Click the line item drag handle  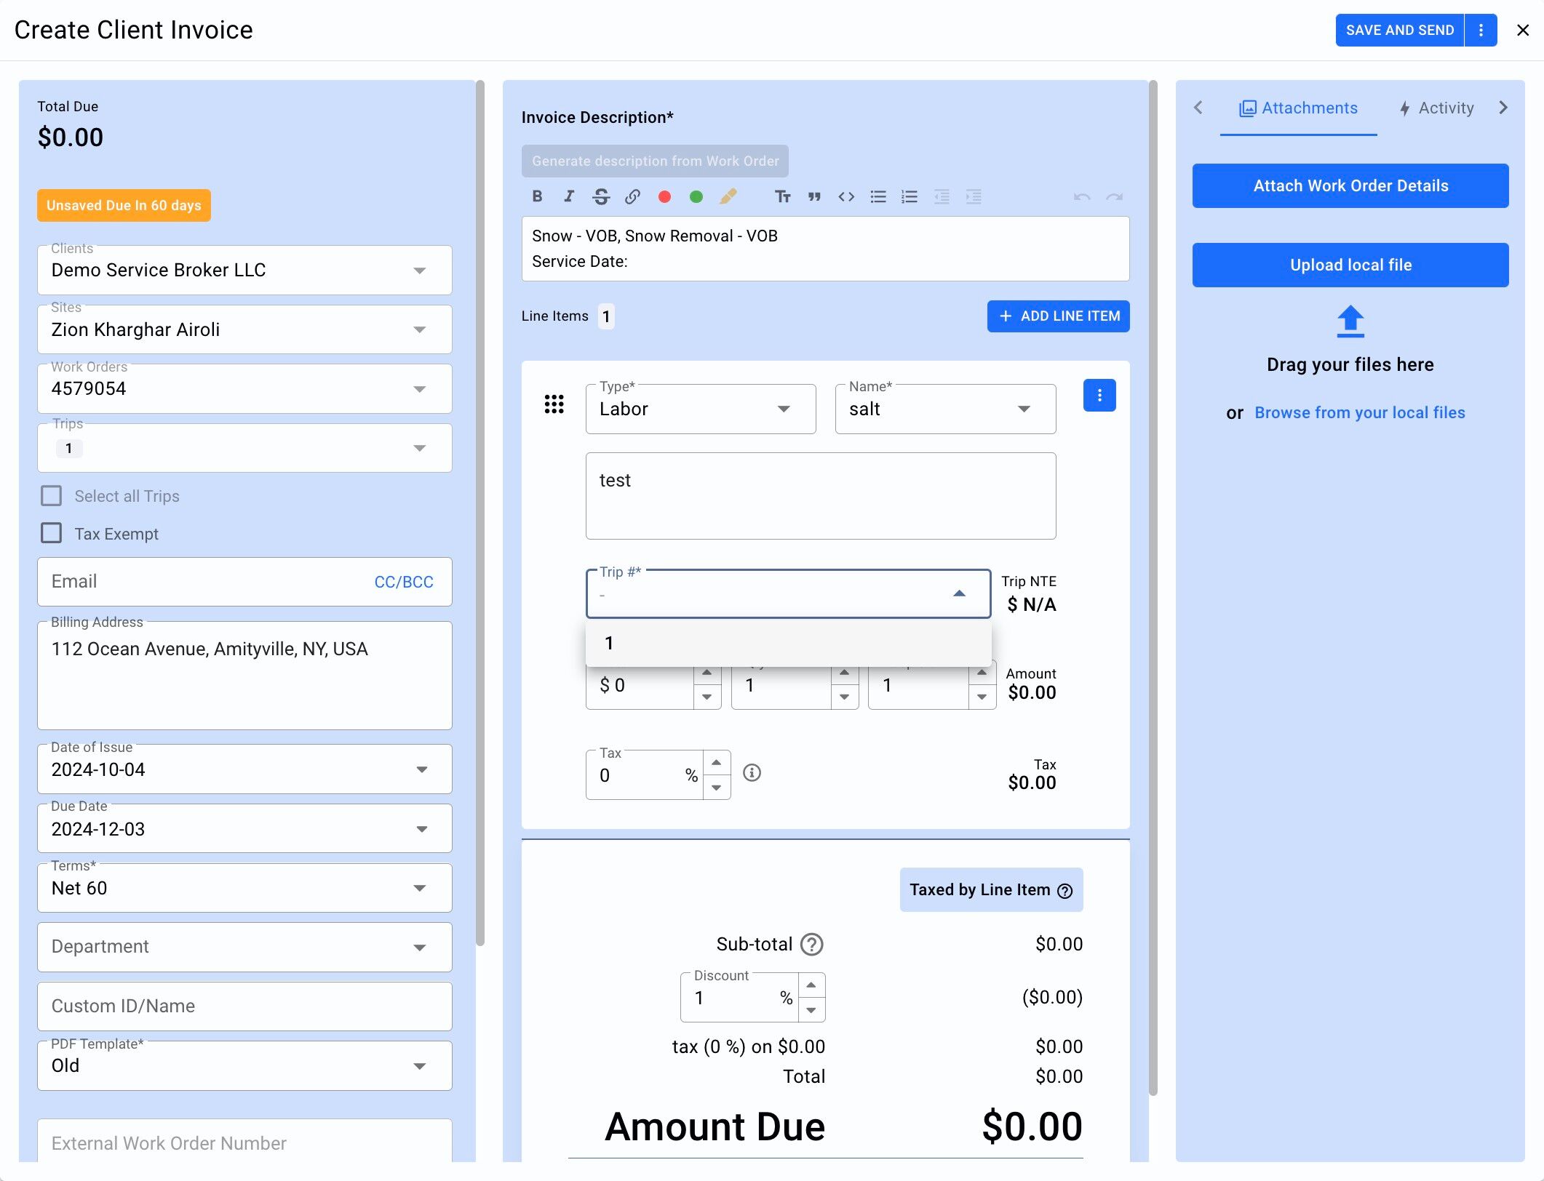pos(554,404)
